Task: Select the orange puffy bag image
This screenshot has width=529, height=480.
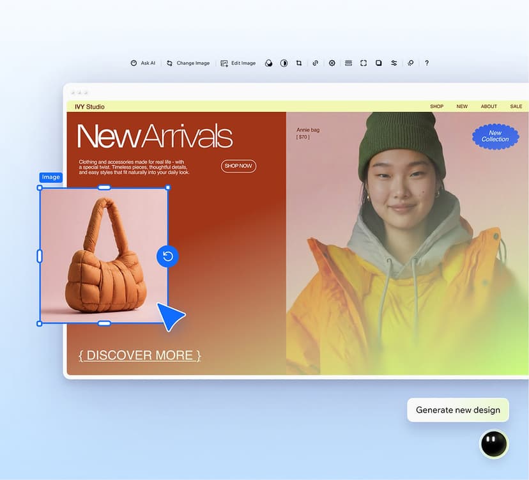Action: click(x=103, y=256)
